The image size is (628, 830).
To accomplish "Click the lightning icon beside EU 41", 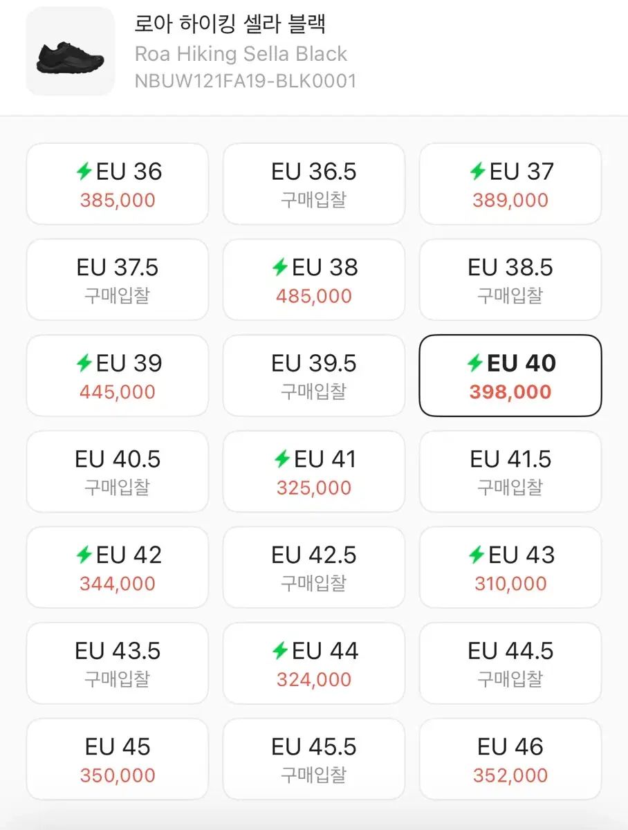I will (281, 459).
